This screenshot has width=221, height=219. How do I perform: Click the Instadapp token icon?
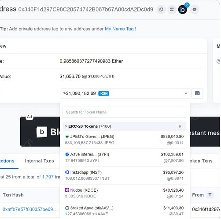pos(67,172)
